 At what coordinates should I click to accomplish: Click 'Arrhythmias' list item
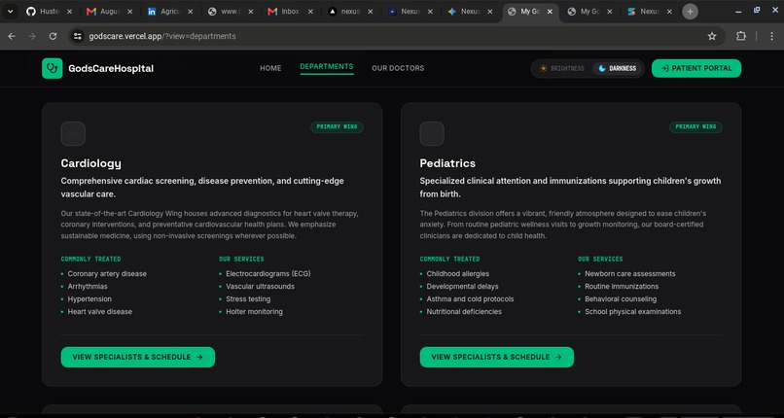pos(88,286)
